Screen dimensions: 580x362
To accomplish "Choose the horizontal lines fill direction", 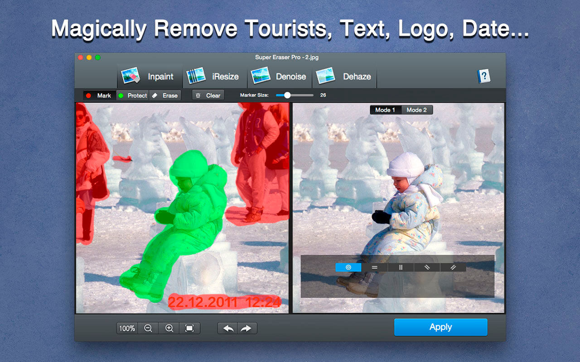I will [x=375, y=267].
